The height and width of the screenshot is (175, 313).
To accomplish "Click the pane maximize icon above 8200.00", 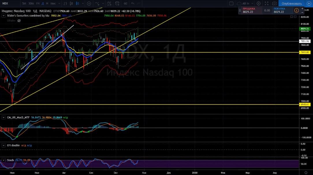I will click(x=295, y=17).
